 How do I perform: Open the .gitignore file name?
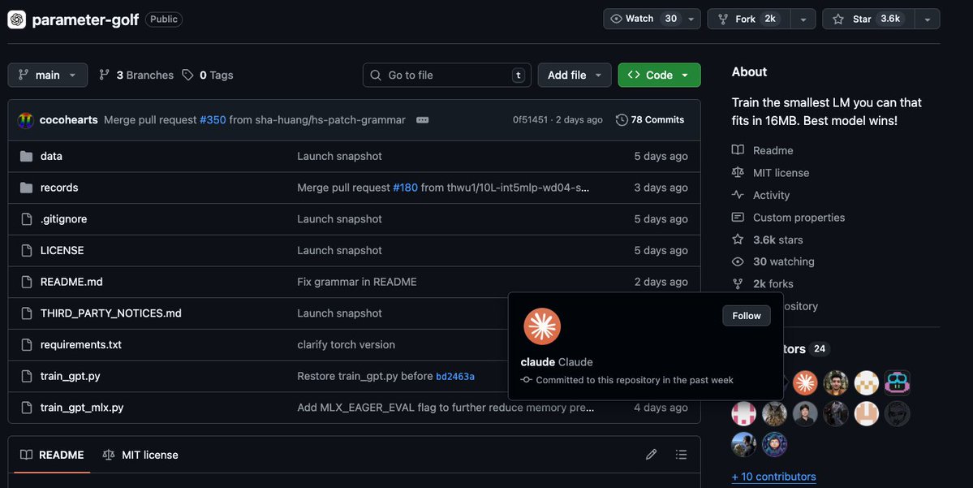[63, 219]
